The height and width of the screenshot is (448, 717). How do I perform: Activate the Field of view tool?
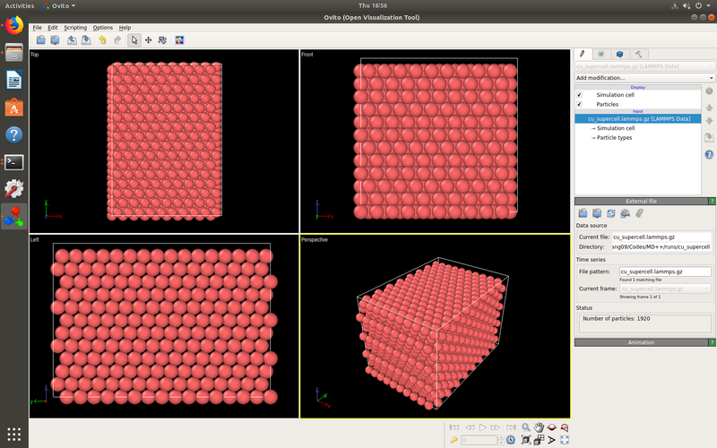tap(551, 440)
